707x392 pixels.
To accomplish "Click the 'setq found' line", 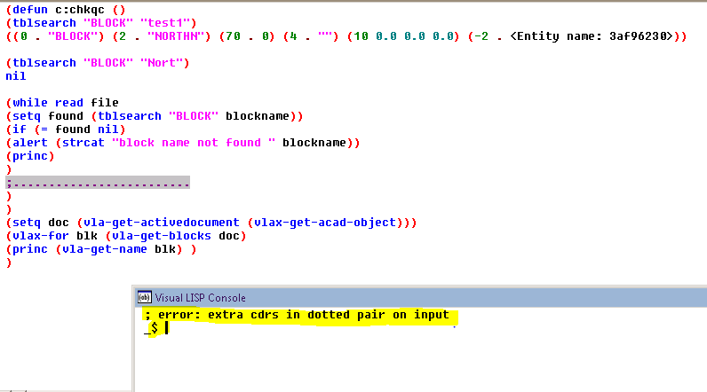I will point(155,116).
